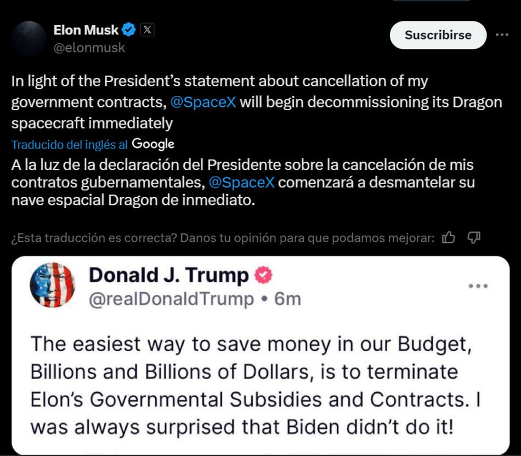
Task: Click the red verified badge beside Trump
Action: (263, 275)
